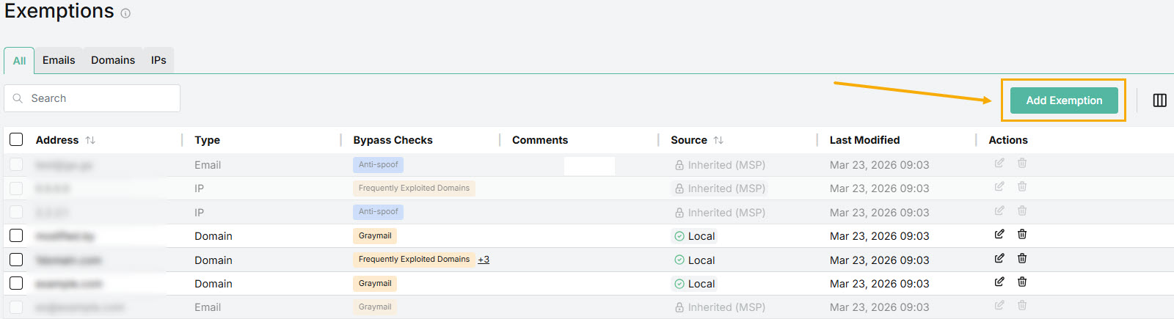Click edit icon on IP Anti-spoof row

pyautogui.click(x=999, y=210)
